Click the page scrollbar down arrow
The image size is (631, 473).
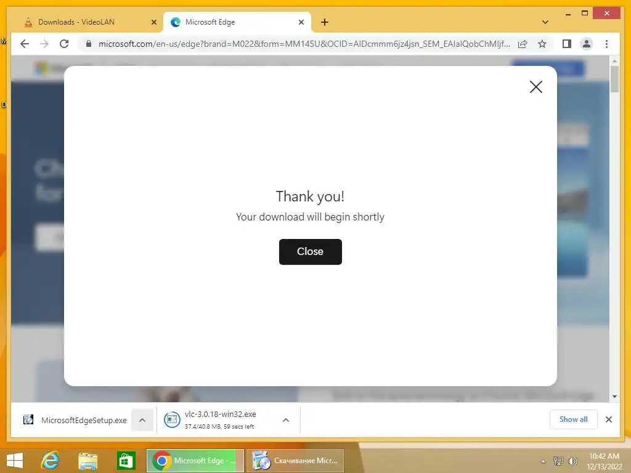[614, 397]
